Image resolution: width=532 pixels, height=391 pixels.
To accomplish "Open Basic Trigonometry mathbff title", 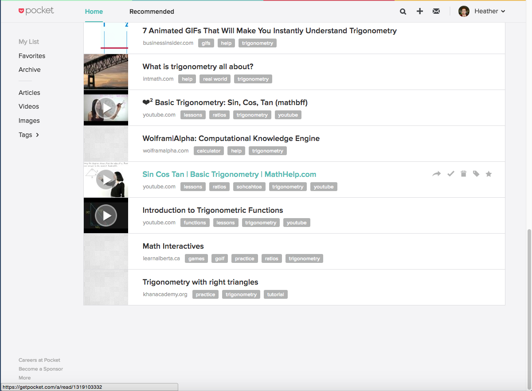I will (x=225, y=102).
